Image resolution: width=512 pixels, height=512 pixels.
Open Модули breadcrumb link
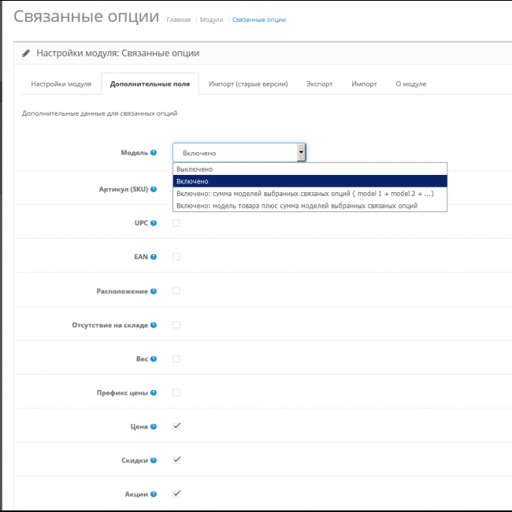point(211,20)
